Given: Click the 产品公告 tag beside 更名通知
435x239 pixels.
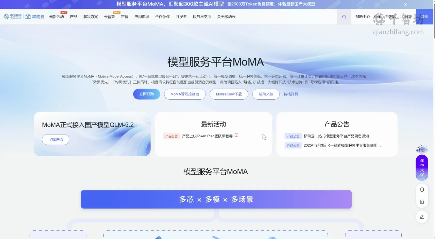Looking at the screenshot, I should pyautogui.click(x=293, y=136).
